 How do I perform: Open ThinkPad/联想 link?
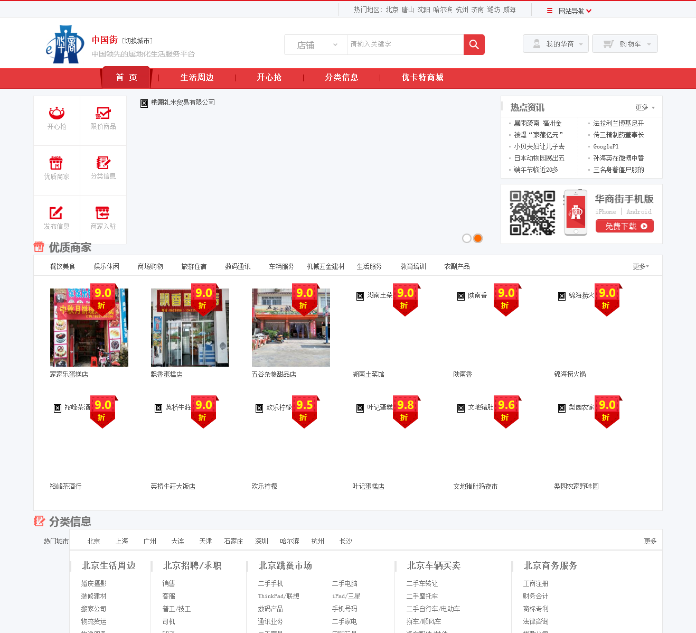pyautogui.click(x=278, y=596)
